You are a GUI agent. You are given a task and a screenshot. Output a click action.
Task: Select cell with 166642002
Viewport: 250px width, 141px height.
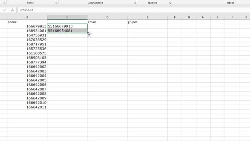[x=27, y=67]
